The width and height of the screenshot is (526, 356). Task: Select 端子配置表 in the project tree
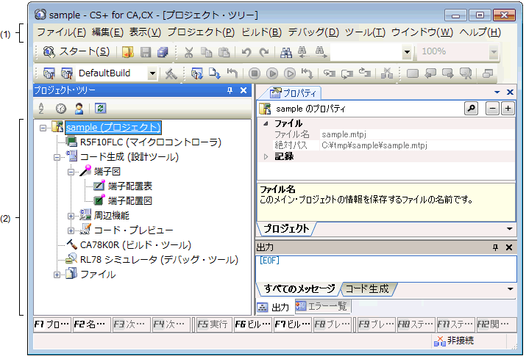129,186
